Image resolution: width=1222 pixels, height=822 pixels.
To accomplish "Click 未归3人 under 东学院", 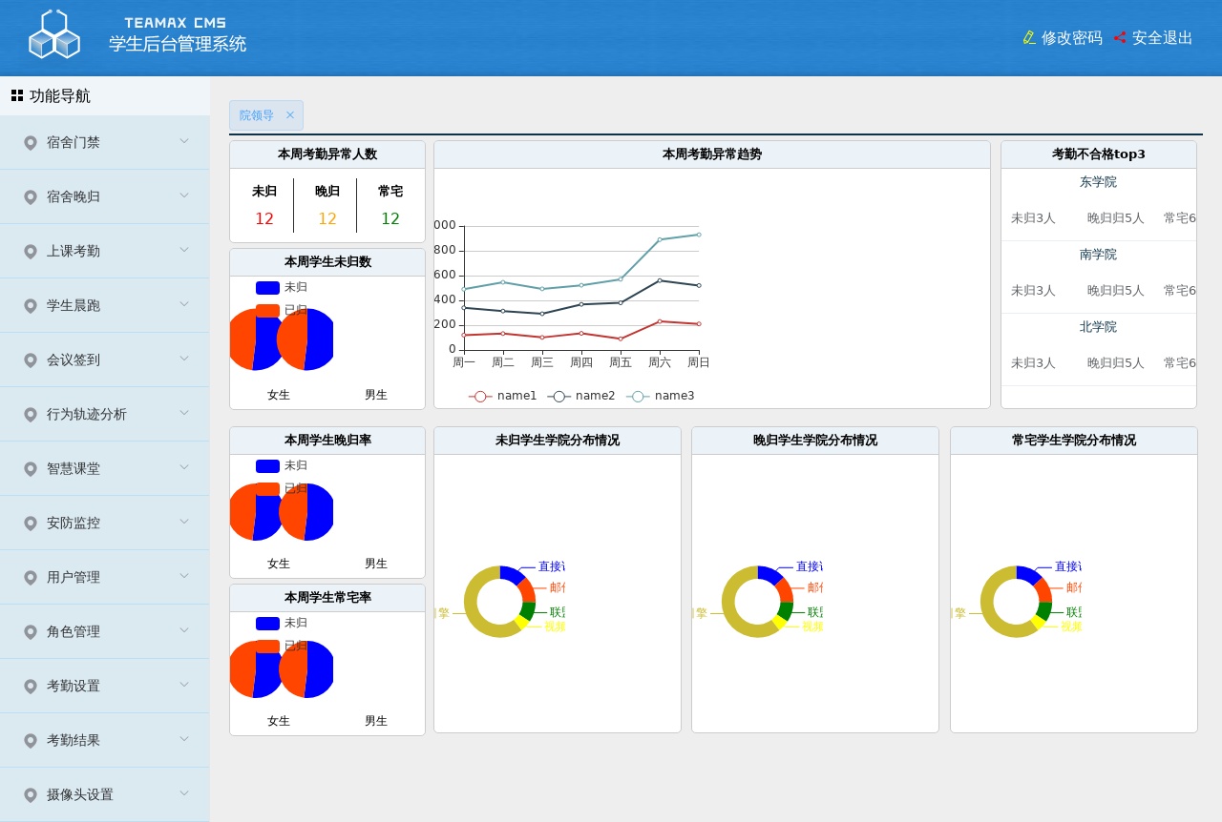I will pos(1033,218).
